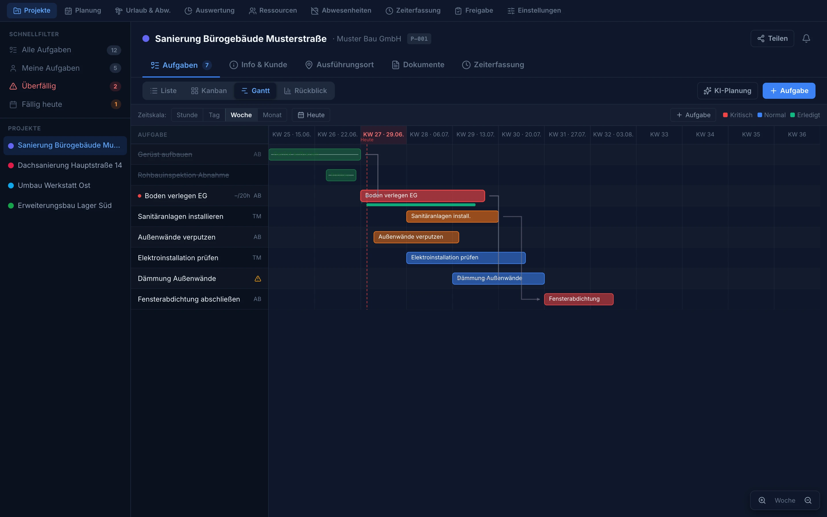The image size is (827, 517).
Task: Click the zoom-in magnifier icon
Action: 762,500
